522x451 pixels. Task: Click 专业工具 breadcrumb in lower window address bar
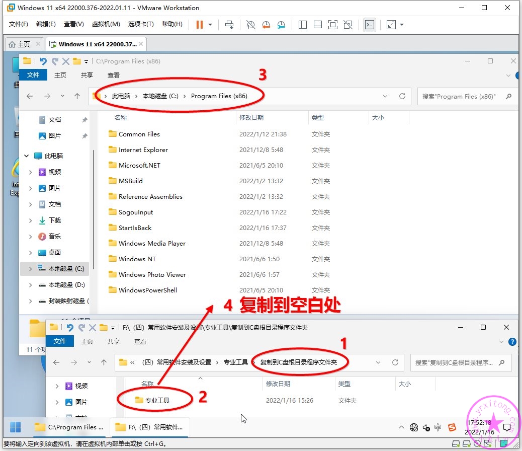(x=236, y=362)
